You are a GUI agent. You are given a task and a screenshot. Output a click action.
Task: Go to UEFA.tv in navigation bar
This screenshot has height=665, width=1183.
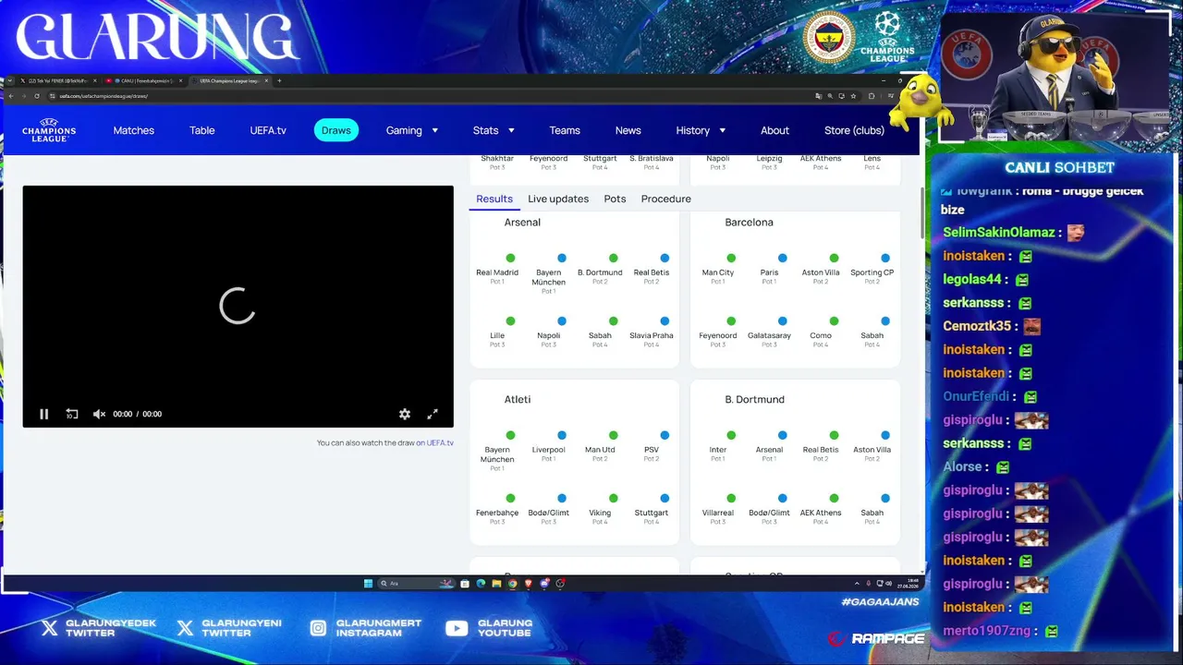point(268,130)
